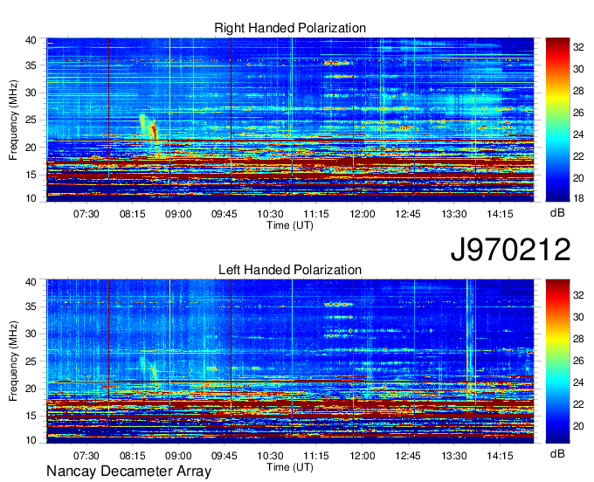The width and height of the screenshot is (594, 482).
Task: Click 32 dB value on left-handed colorbar
Action: pyautogui.click(x=578, y=295)
